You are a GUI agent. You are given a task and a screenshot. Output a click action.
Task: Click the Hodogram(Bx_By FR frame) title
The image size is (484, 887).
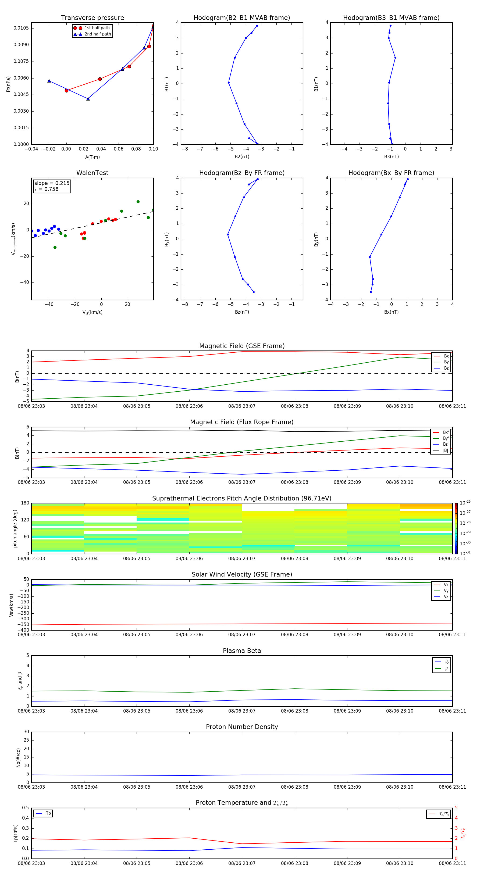(x=391, y=173)
